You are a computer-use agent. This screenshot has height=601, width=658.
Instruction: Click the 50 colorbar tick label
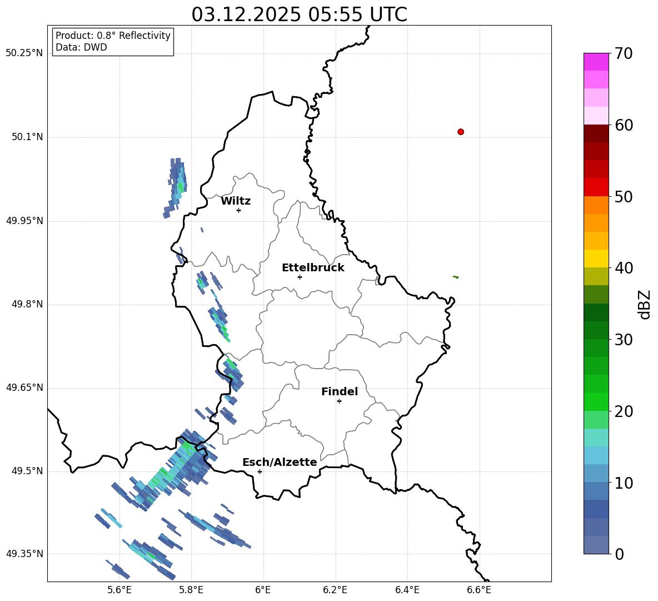click(x=624, y=197)
